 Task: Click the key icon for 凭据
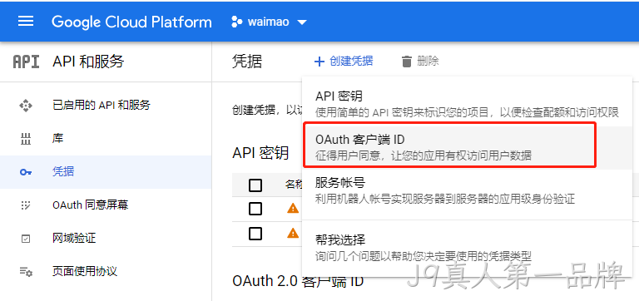26,172
